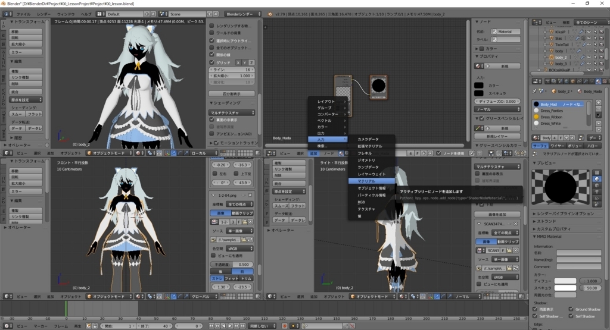The width and height of the screenshot is (610, 330).
Task: Click the 四分割表示 button
Action: 232,94
